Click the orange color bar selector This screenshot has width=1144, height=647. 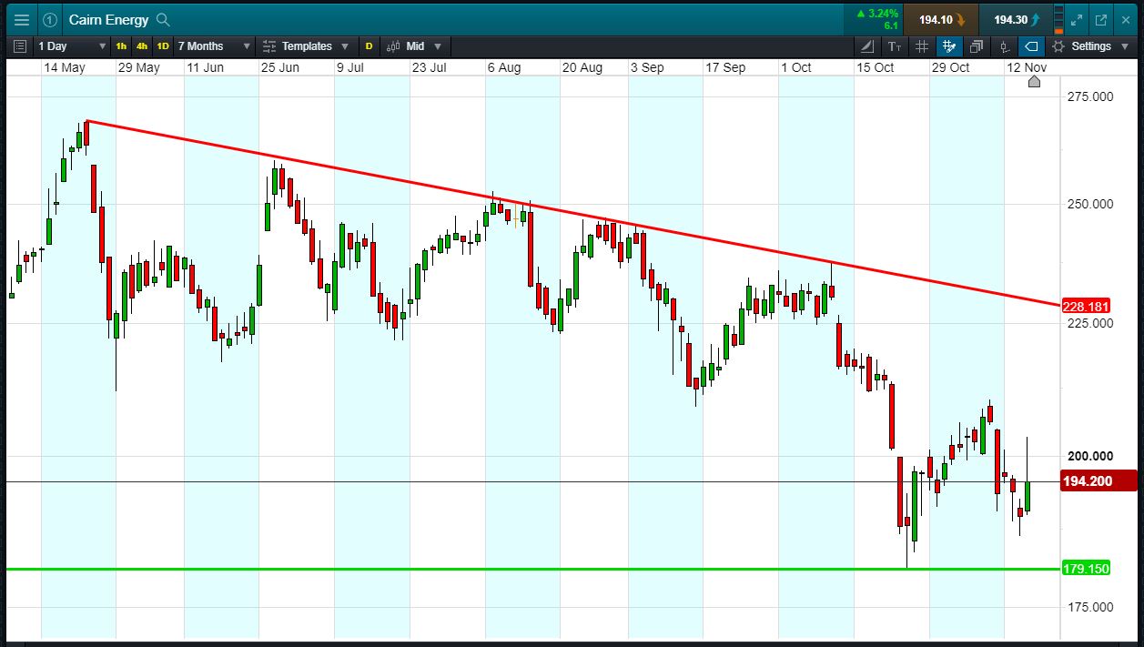click(1058, 19)
